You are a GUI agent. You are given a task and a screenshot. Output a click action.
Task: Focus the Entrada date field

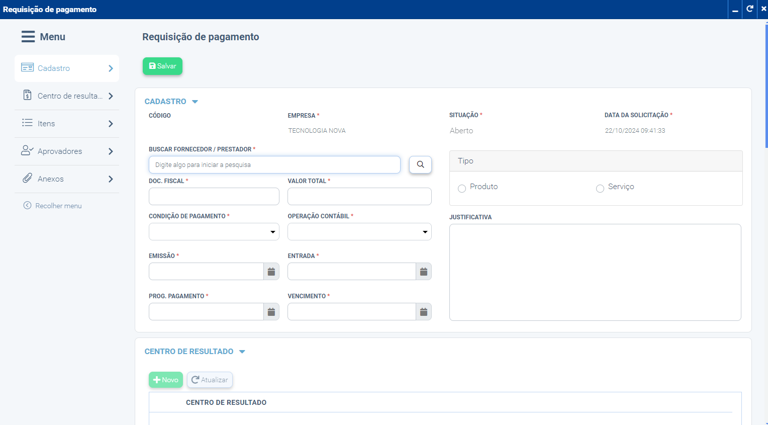(x=352, y=272)
